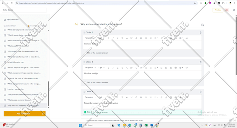Mark Choice 1 as the correct answer
The width and height of the screenshot is (237, 128).
[85, 53]
